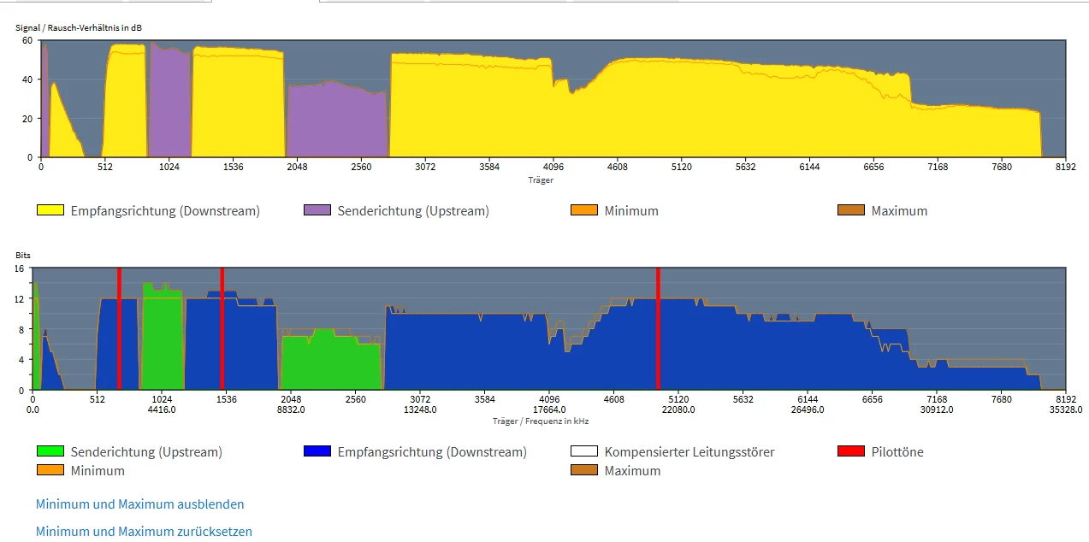Click blue Empfangsrichtung (Downstream) swatch in bits legend

click(x=317, y=451)
